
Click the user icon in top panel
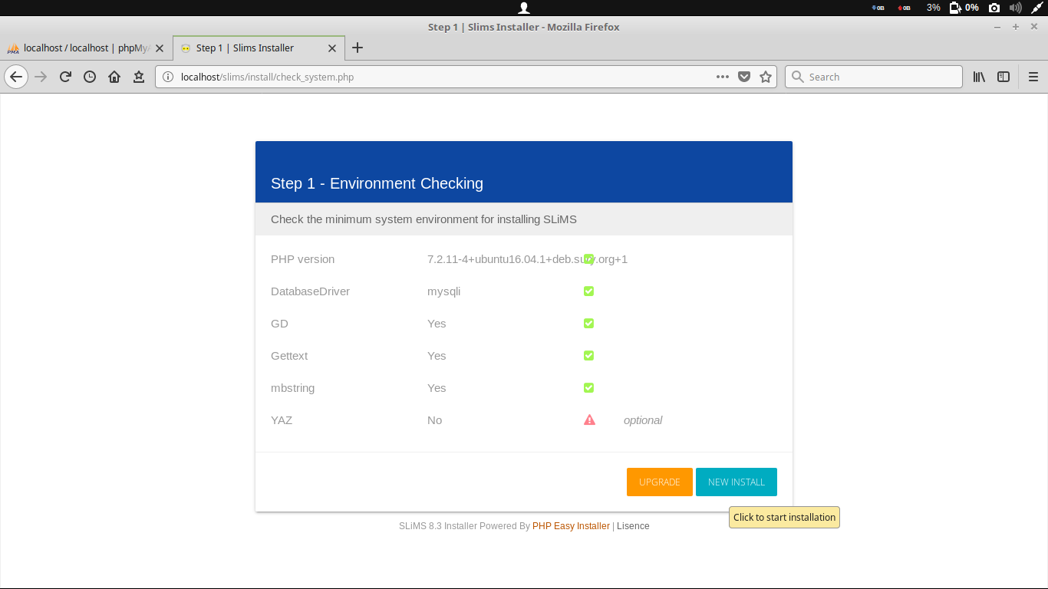click(524, 8)
